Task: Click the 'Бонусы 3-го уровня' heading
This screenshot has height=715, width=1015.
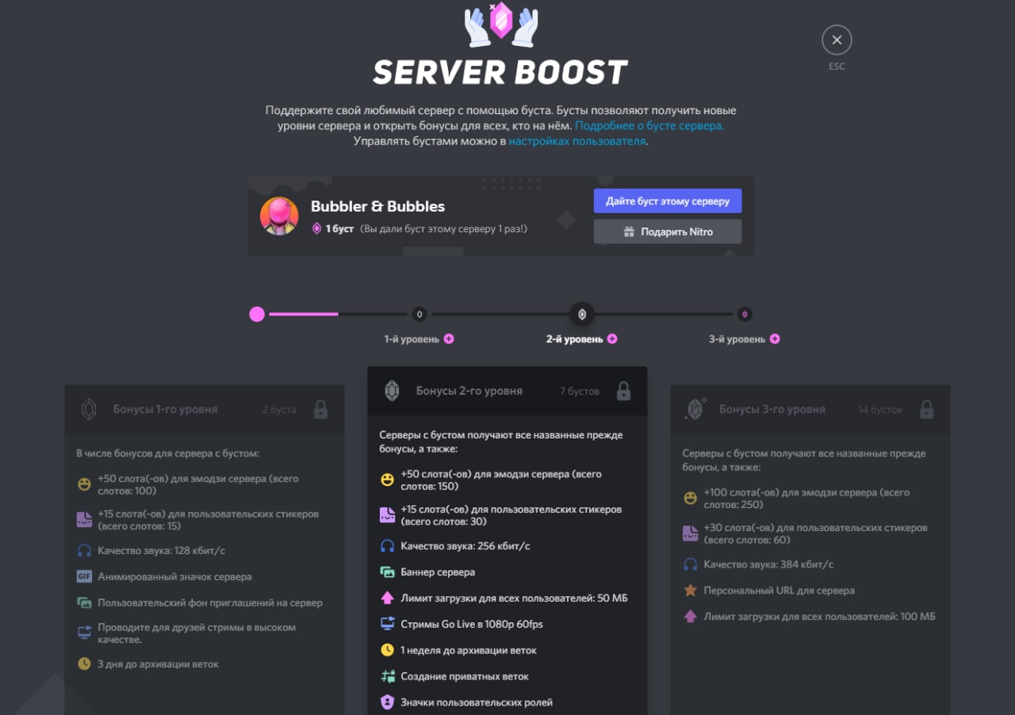Action: click(772, 409)
